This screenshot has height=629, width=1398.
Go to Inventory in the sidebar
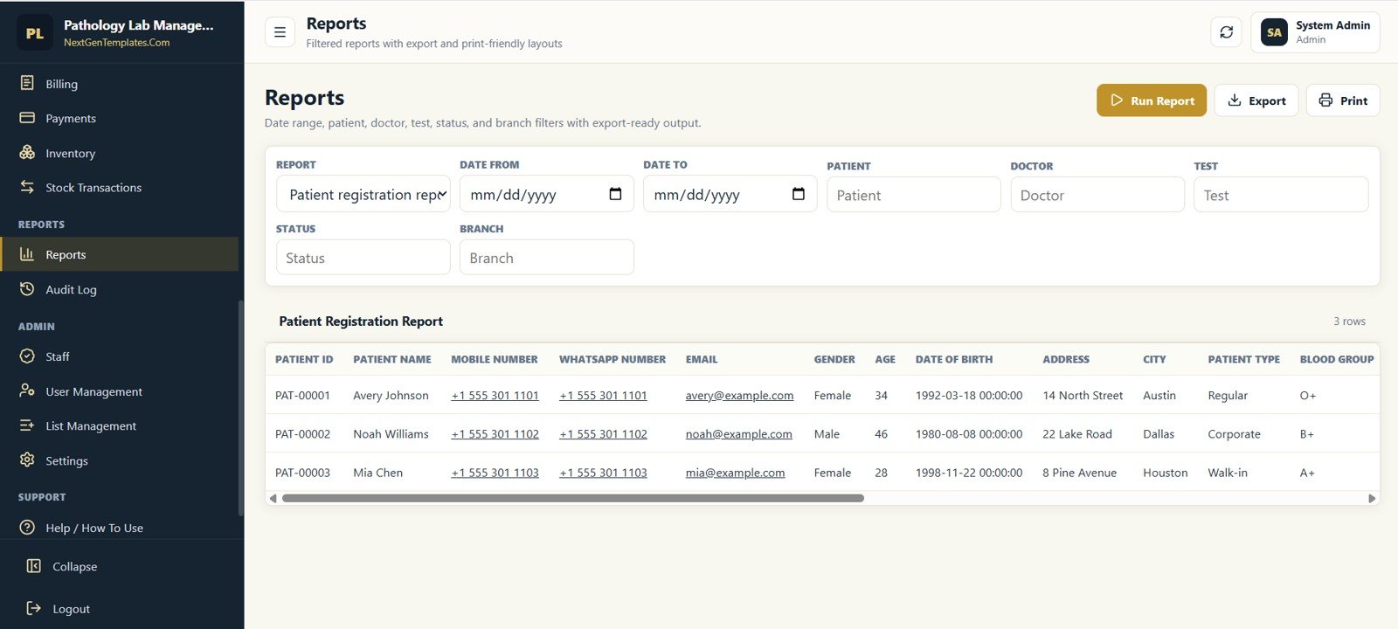tap(119, 153)
